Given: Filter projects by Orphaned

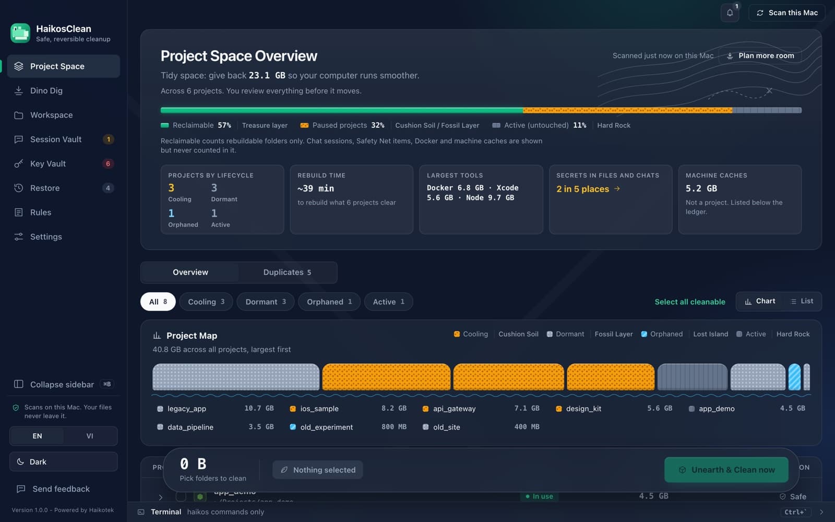Looking at the screenshot, I should pyautogui.click(x=329, y=302).
